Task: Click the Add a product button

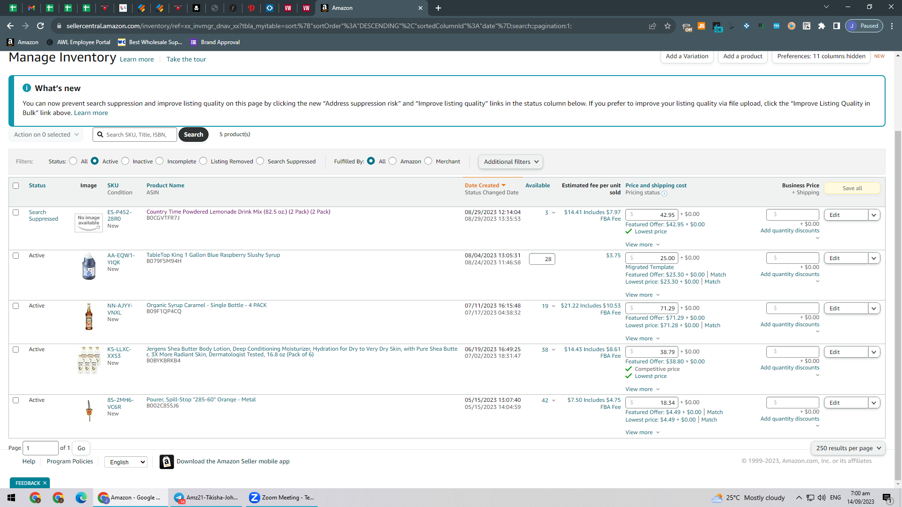Action: pos(743,56)
